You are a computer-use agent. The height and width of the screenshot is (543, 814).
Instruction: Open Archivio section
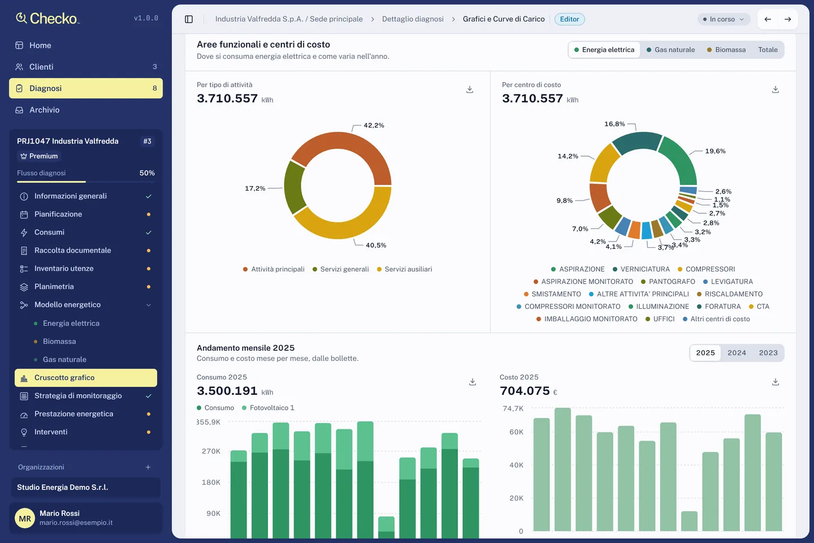point(86,110)
